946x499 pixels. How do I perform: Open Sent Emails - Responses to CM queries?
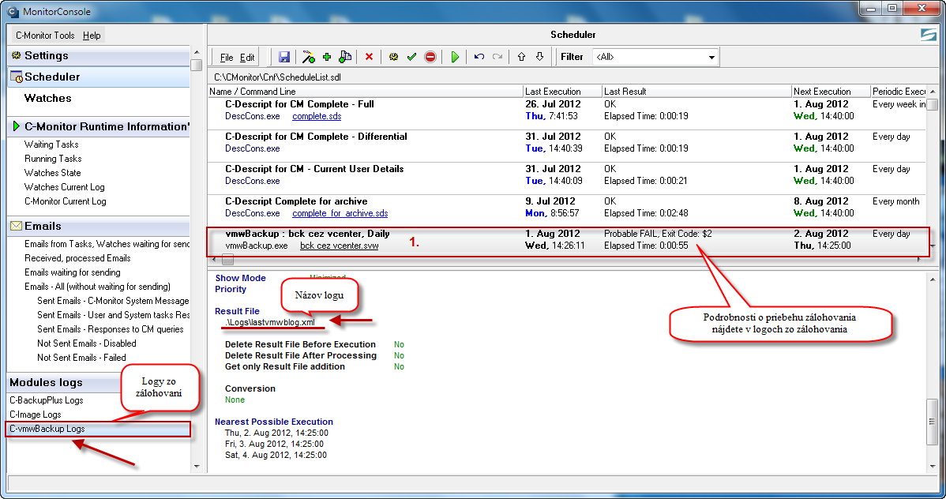pyautogui.click(x=111, y=328)
